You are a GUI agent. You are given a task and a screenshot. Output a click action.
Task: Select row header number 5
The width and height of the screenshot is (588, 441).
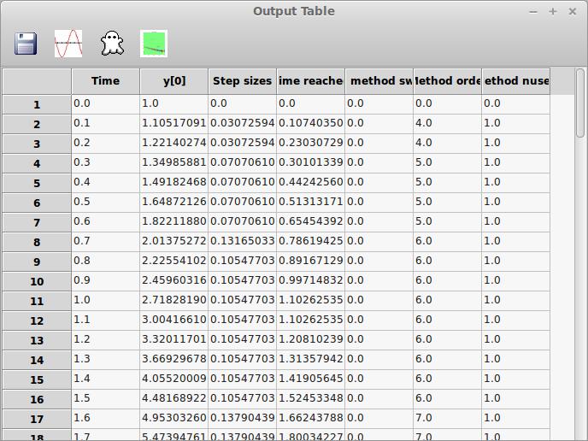pyautogui.click(x=37, y=183)
